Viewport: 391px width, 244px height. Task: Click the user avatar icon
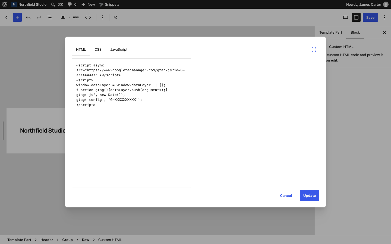coord(386,4)
